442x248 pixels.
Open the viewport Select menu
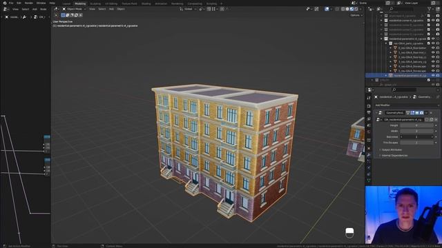tap(102, 9)
